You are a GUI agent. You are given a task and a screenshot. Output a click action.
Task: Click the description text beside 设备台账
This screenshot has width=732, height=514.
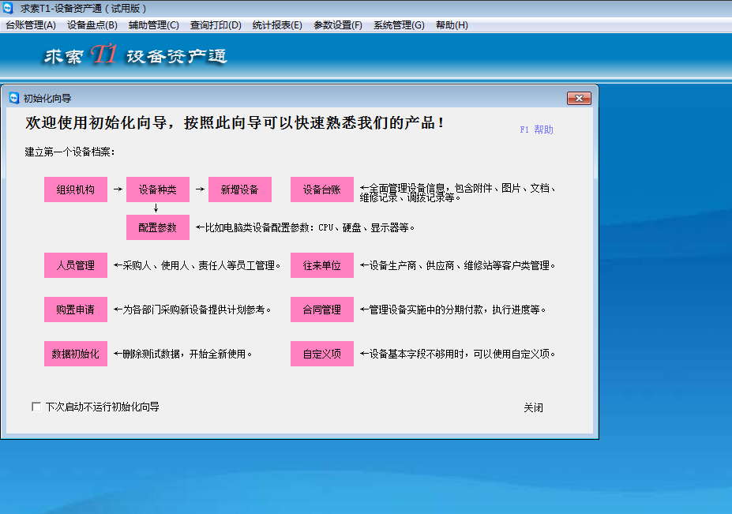click(x=457, y=193)
